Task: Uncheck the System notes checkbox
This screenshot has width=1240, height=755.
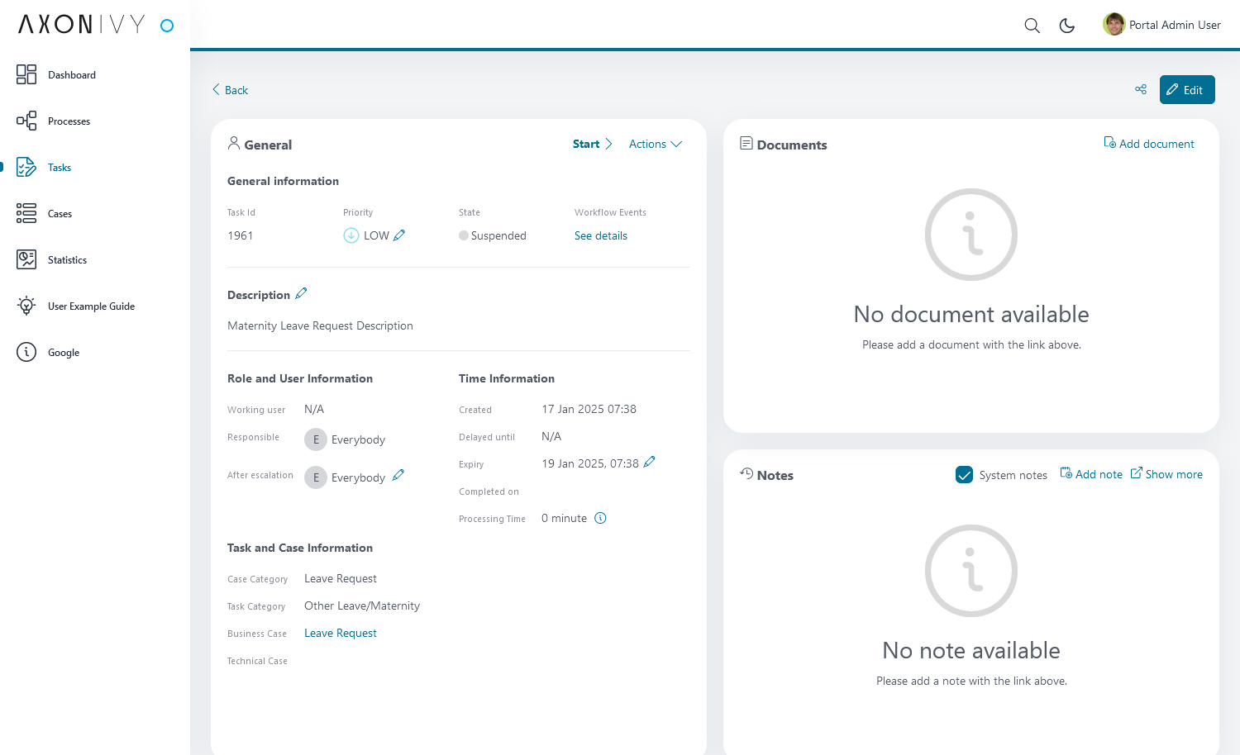Action: (x=964, y=475)
